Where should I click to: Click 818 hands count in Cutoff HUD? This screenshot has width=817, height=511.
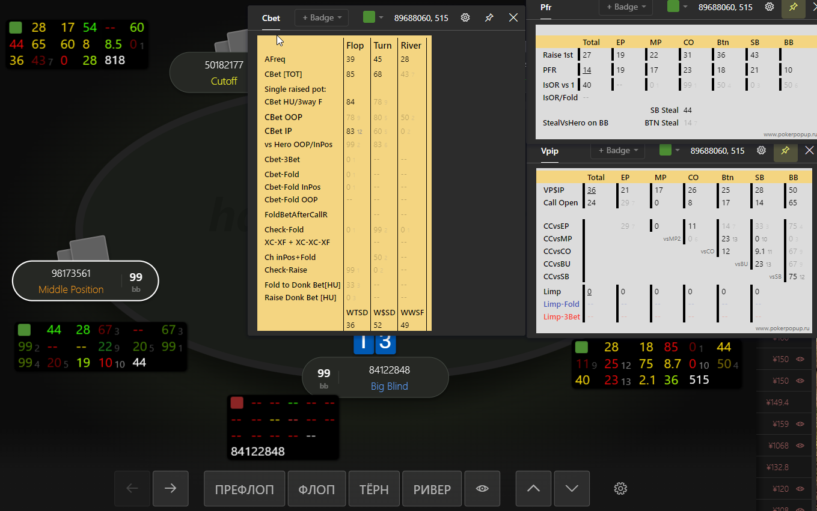click(x=114, y=61)
